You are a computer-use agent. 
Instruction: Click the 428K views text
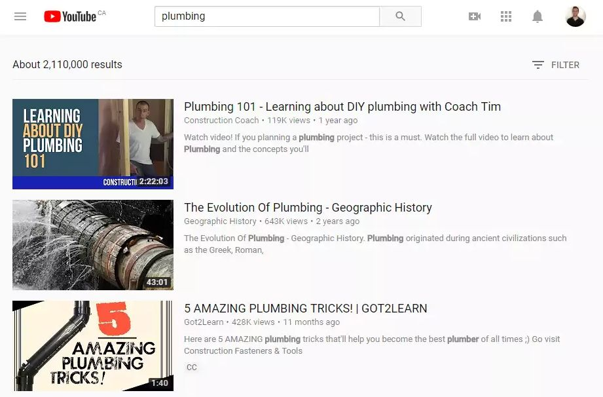point(253,322)
